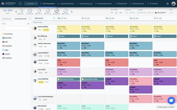Toggle Frontoffice work area filter
This screenshot has height=110, width=177.
(x=7, y=46)
